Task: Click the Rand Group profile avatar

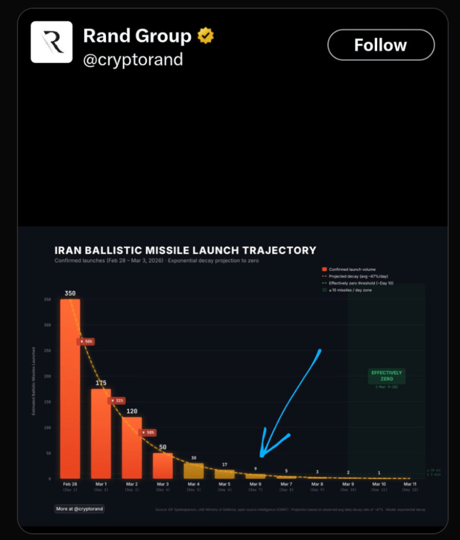Action: pyautogui.click(x=52, y=42)
